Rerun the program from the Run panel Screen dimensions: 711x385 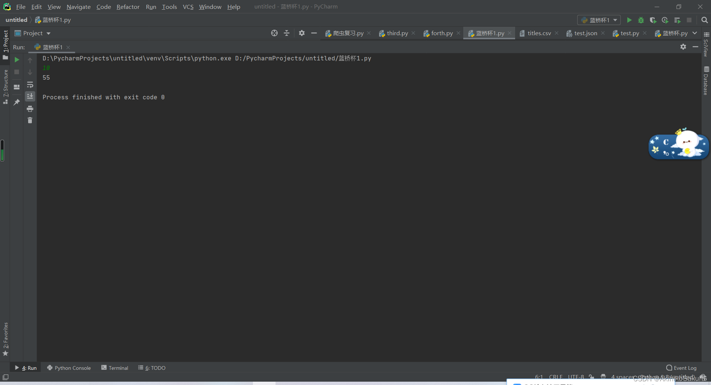click(x=17, y=59)
